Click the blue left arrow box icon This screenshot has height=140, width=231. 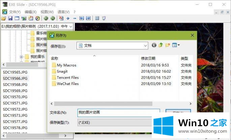coord(82,18)
